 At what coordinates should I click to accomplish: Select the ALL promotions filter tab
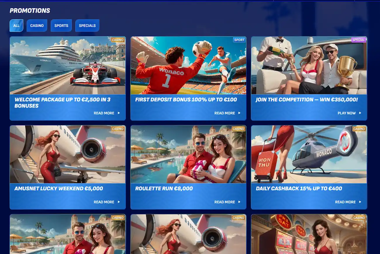pyautogui.click(x=16, y=25)
